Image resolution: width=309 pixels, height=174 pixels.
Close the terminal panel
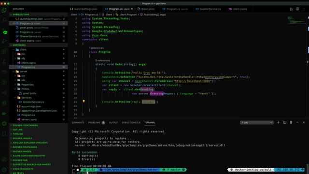304,122
